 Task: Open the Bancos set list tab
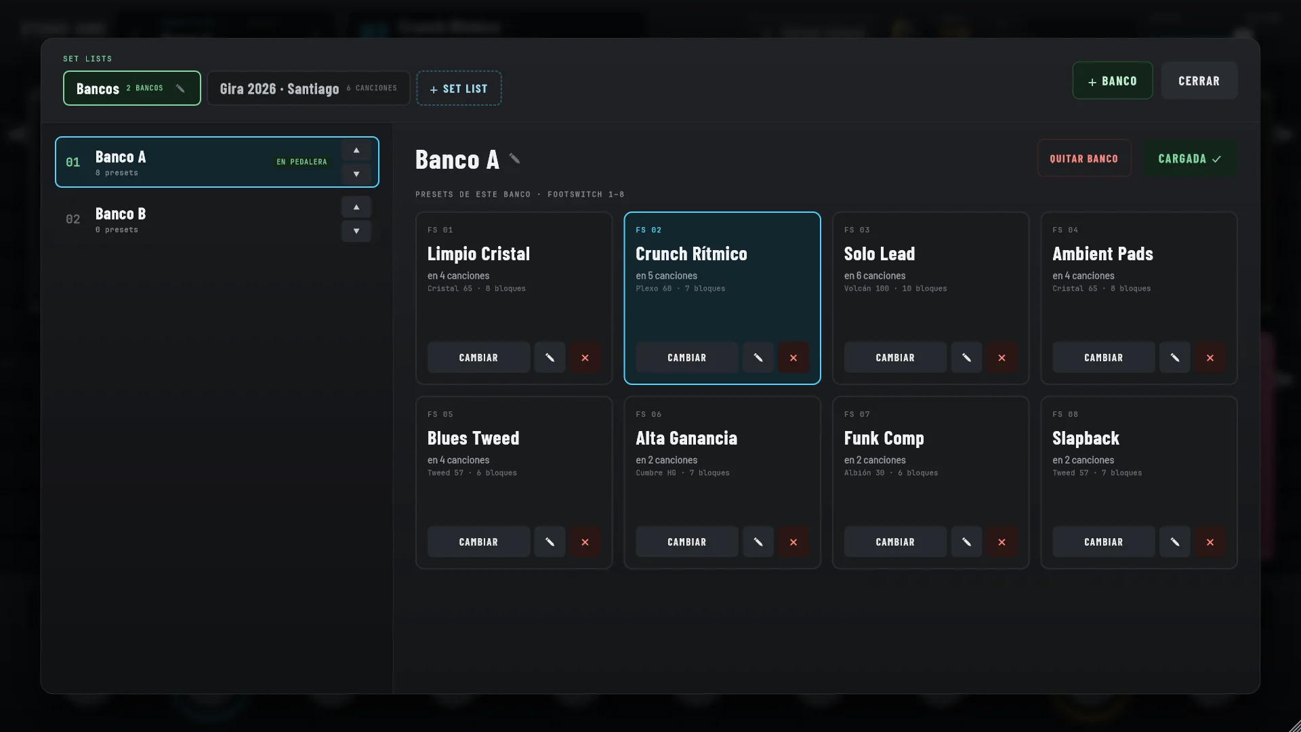[x=132, y=88]
